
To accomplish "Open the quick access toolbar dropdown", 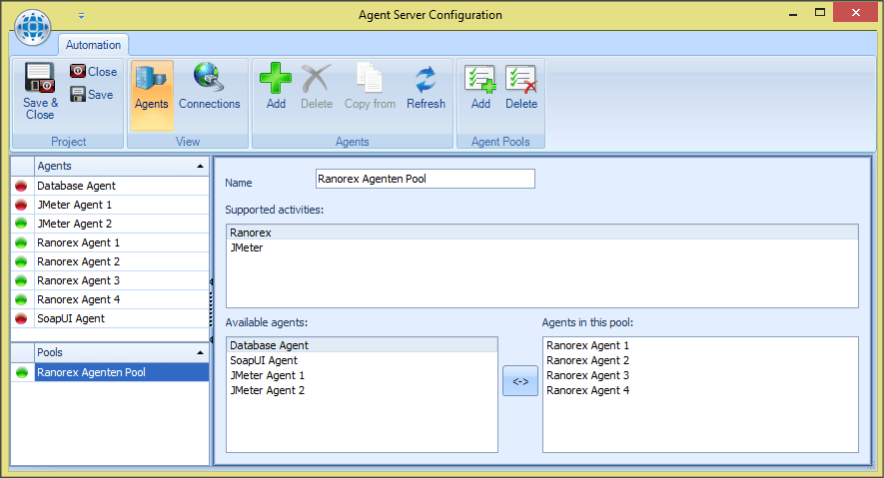I will 81,16.
